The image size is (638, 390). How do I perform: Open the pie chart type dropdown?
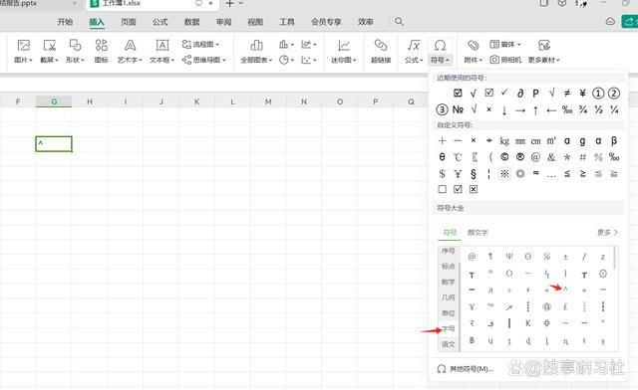(286, 60)
